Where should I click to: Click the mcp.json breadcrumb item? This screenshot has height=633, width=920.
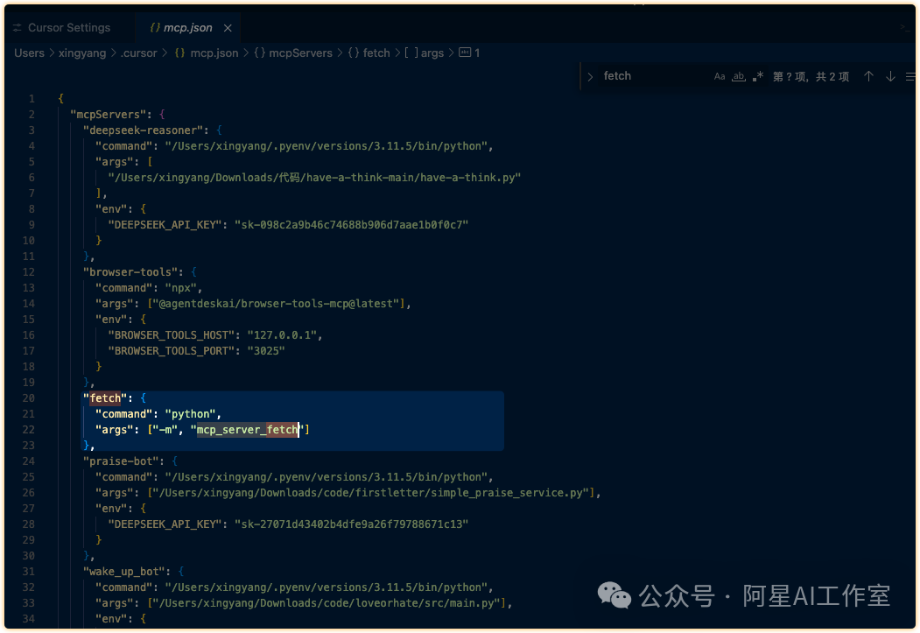[x=207, y=53]
